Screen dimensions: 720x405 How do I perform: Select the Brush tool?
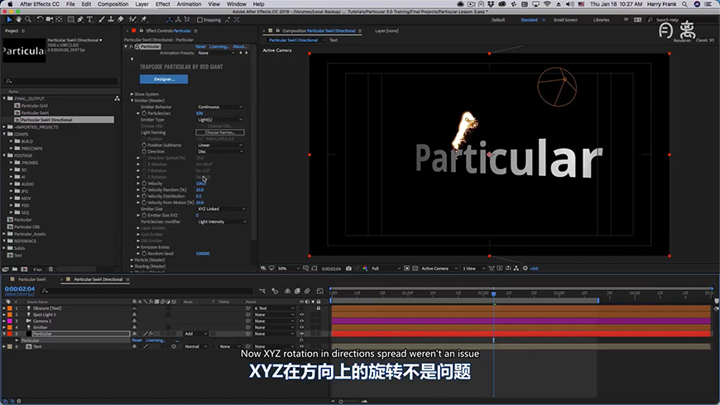pos(102,20)
